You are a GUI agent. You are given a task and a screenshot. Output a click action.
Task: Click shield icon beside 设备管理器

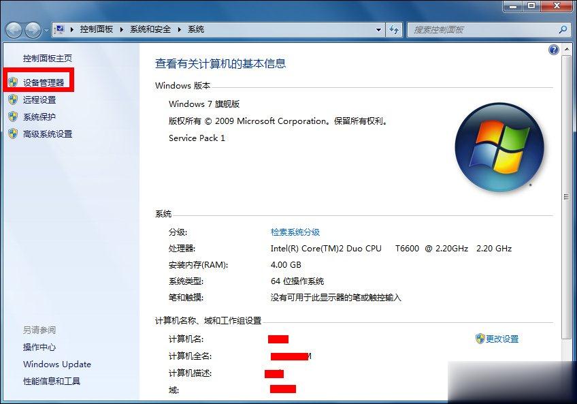tap(13, 82)
